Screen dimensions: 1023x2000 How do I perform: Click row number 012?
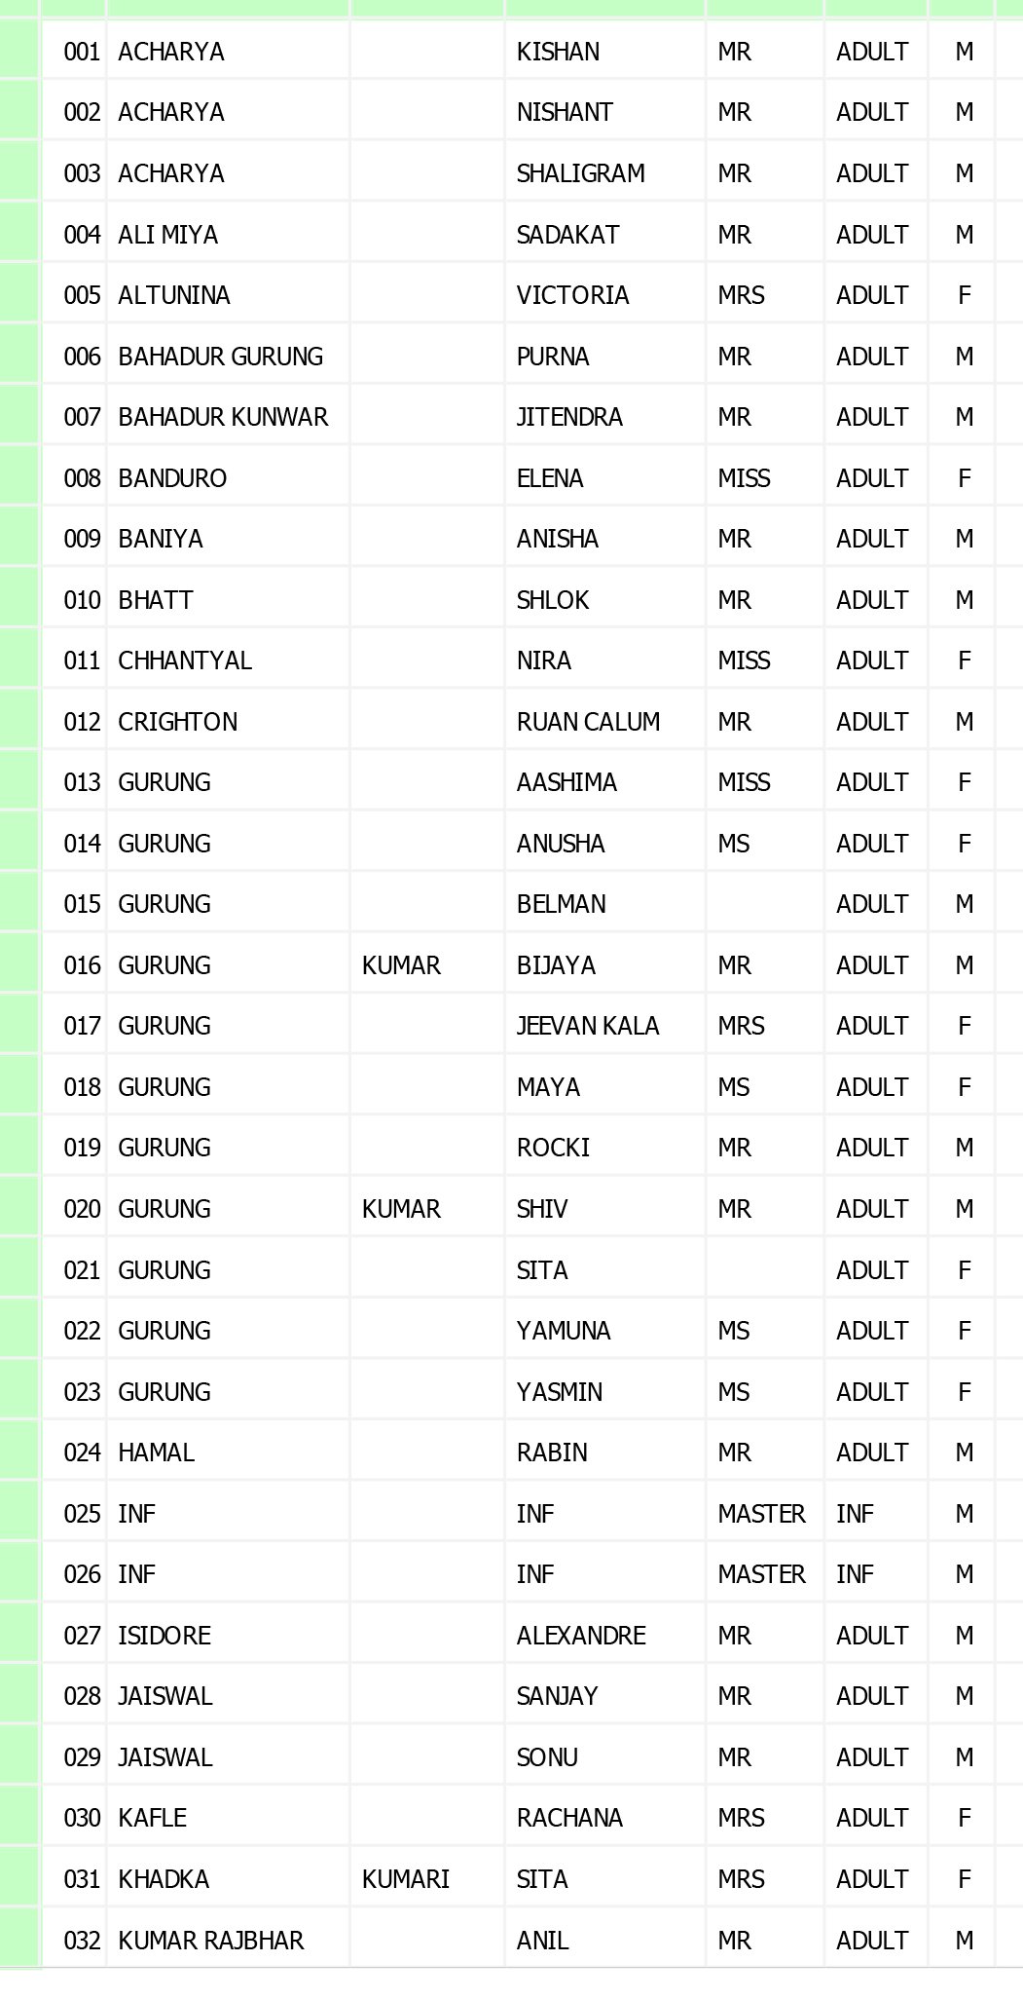[82, 722]
